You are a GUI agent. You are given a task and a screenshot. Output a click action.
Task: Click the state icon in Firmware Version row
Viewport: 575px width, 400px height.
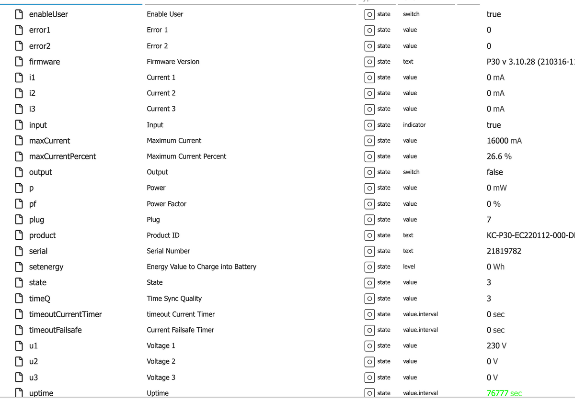(x=369, y=62)
